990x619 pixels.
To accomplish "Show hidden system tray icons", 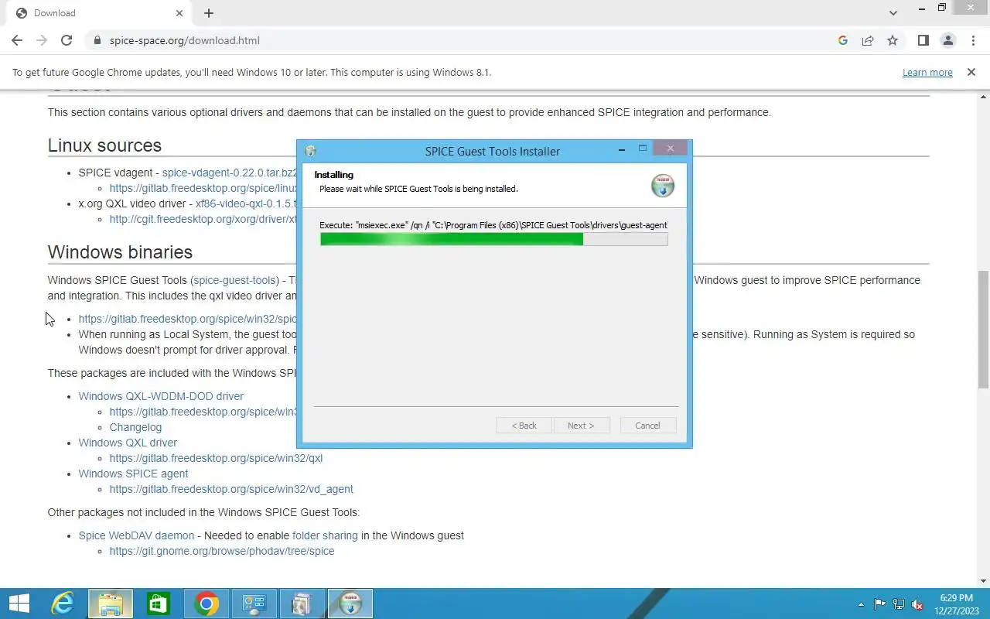I will [x=861, y=604].
